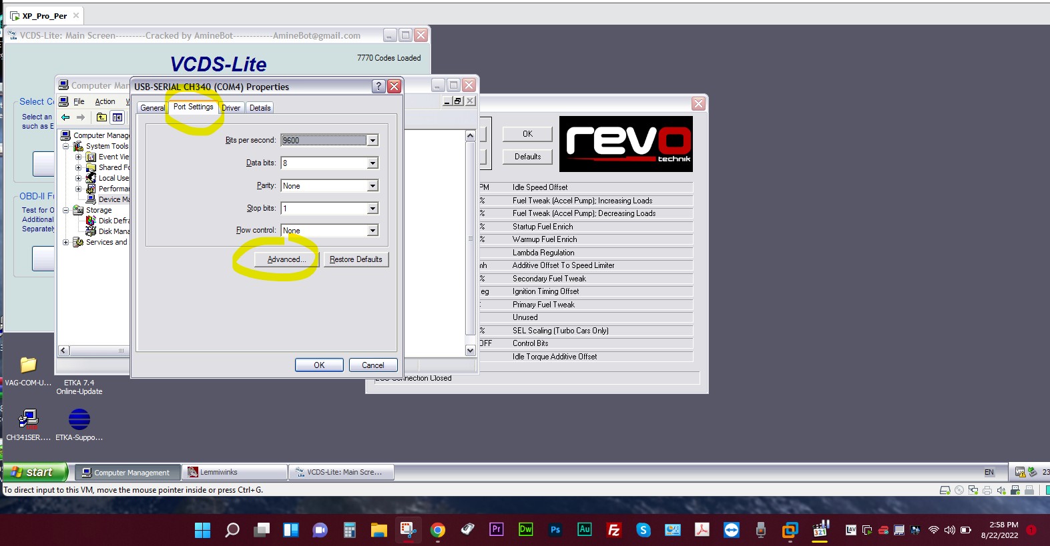Expand the Performance Logs tree node

pos(78,189)
